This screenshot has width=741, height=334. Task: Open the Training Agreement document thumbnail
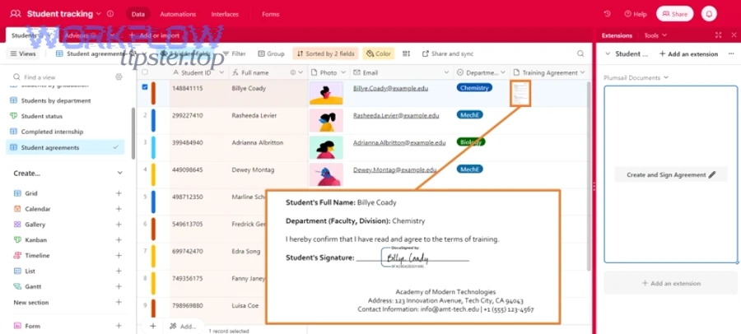(520, 93)
